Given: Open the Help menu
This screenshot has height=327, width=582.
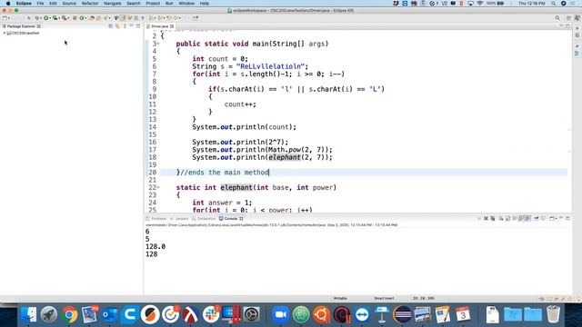Looking at the screenshot, I should point(205,4).
